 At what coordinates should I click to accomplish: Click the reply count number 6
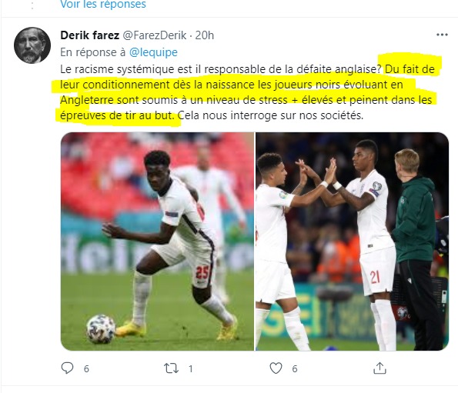86,369
